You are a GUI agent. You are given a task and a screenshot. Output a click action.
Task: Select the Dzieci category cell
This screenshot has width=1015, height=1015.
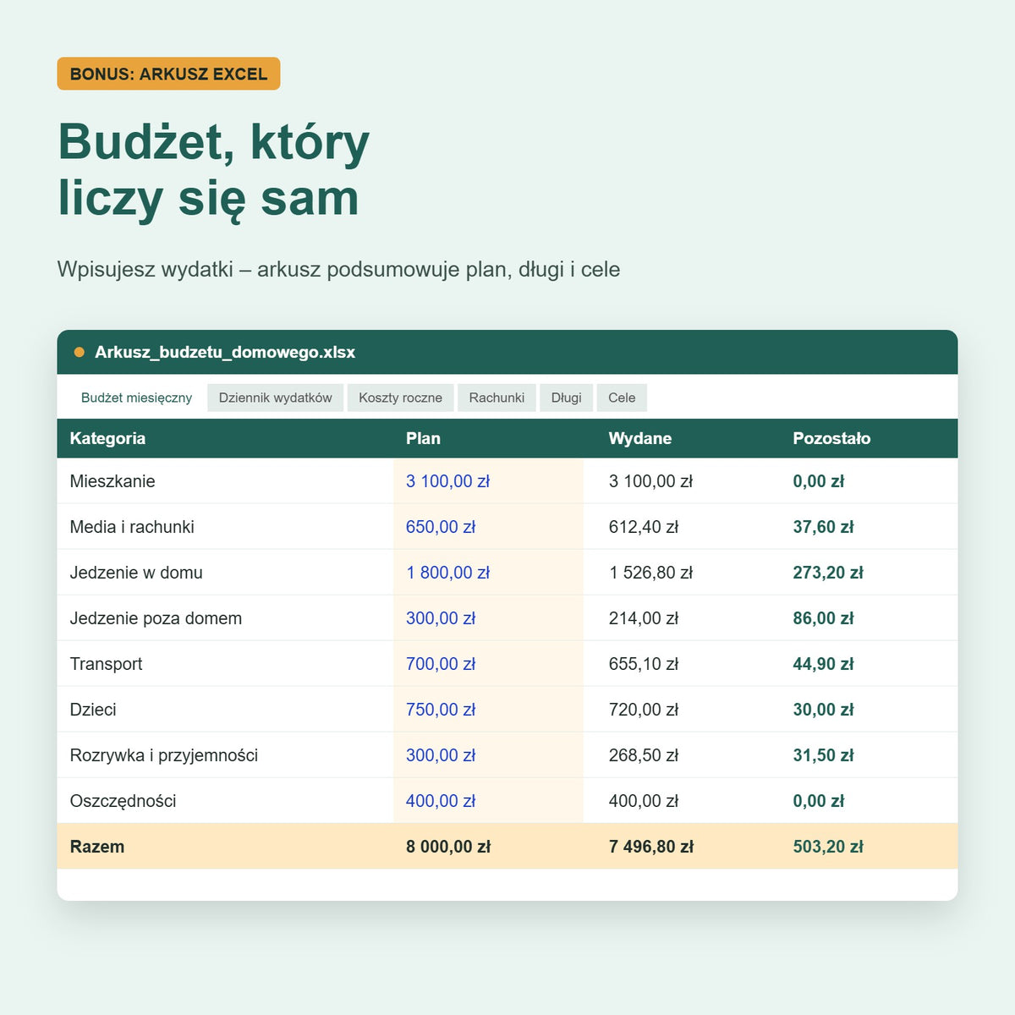click(x=93, y=710)
